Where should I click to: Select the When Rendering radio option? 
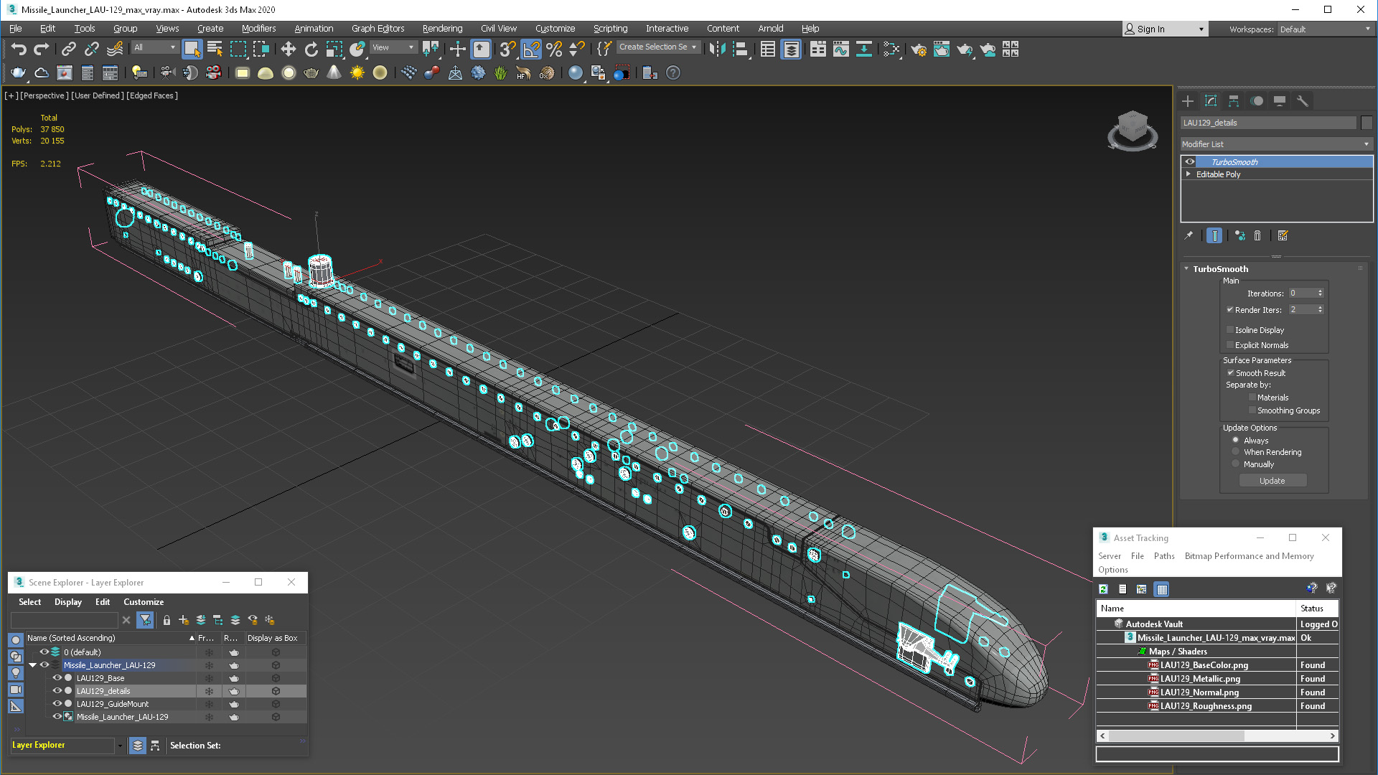point(1236,452)
